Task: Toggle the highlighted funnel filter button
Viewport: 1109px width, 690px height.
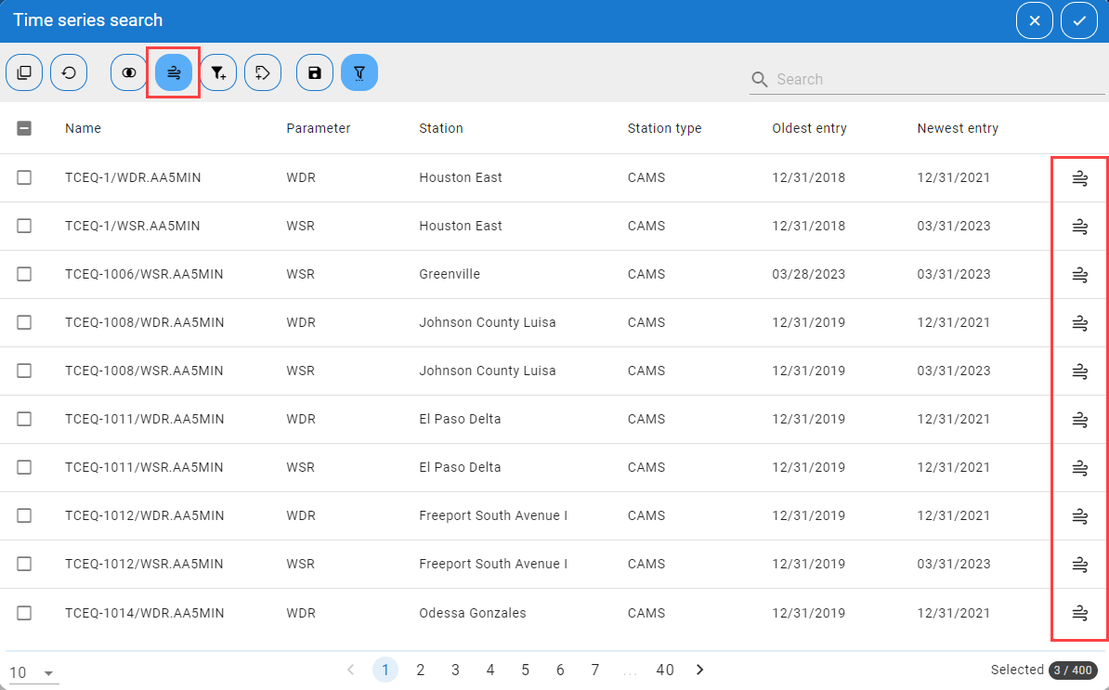Action: click(359, 72)
